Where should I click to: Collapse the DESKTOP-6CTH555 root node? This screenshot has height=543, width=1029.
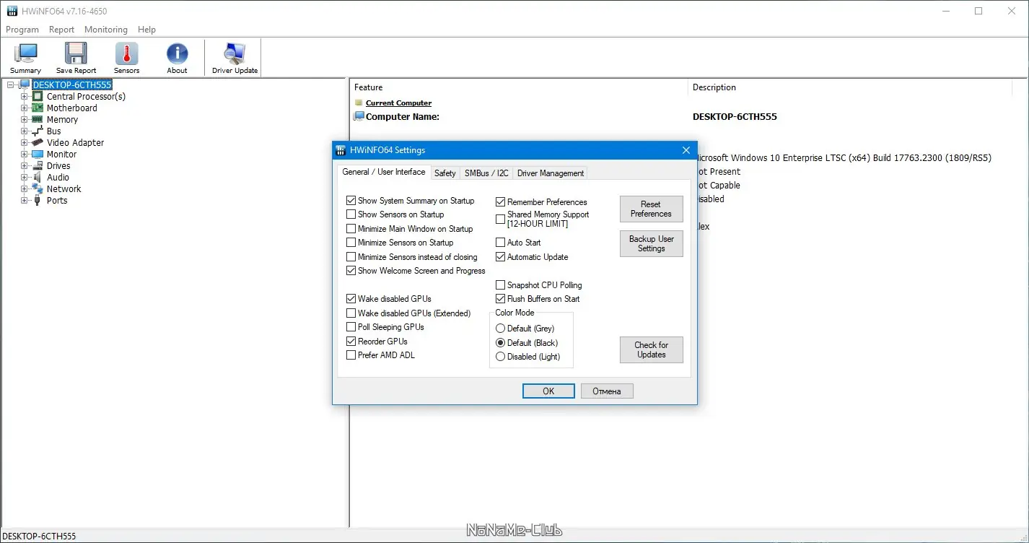tap(10, 85)
